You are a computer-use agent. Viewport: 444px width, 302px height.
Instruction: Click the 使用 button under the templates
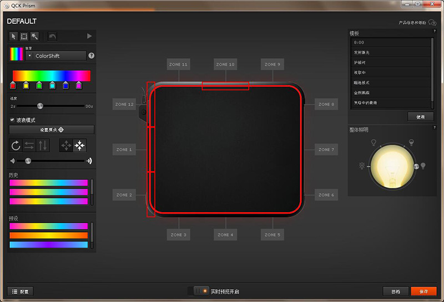point(421,117)
